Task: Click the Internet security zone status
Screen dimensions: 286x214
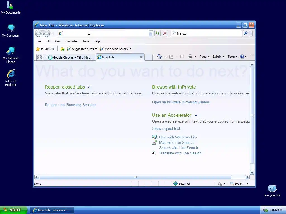Action: pyautogui.click(x=182, y=184)
